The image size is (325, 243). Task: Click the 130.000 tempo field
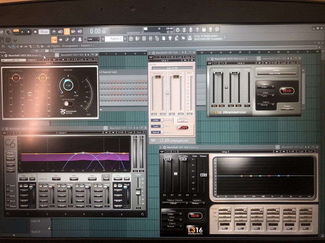click(x=44, y=32)
